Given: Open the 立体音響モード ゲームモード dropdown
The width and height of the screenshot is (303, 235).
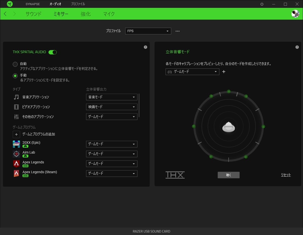Looking at the screenshot, I should click(192, 72).
